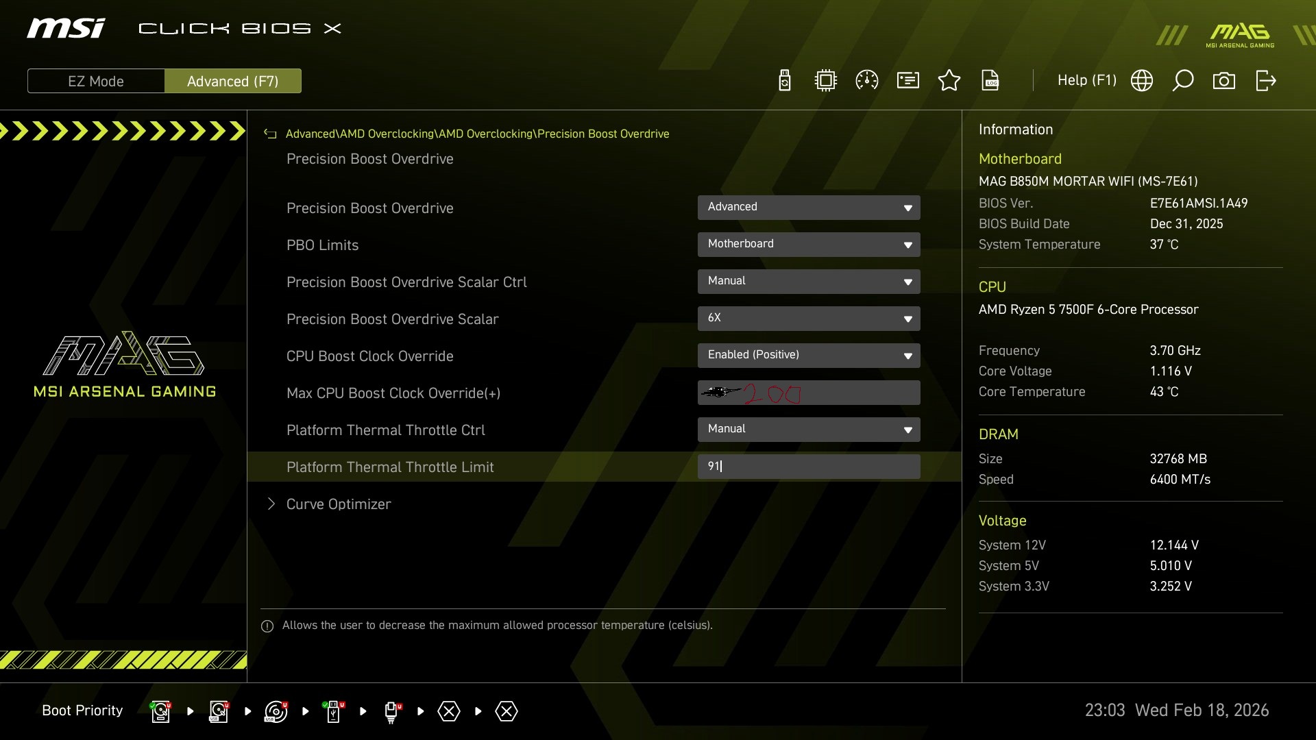This screenshot has width=1316, height=740.
Task: Open the speedometer hardware monitor icon
Action: coord(867,81)
